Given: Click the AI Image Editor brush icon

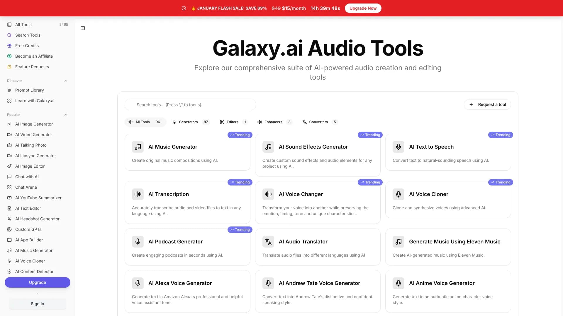Looking at the screenshot, I should pyautogui.click(x=9, y=166).
